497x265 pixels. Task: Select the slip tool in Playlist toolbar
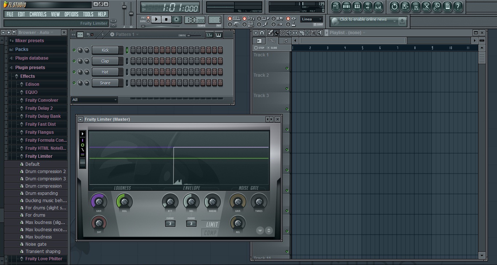[x=295, y=33]
